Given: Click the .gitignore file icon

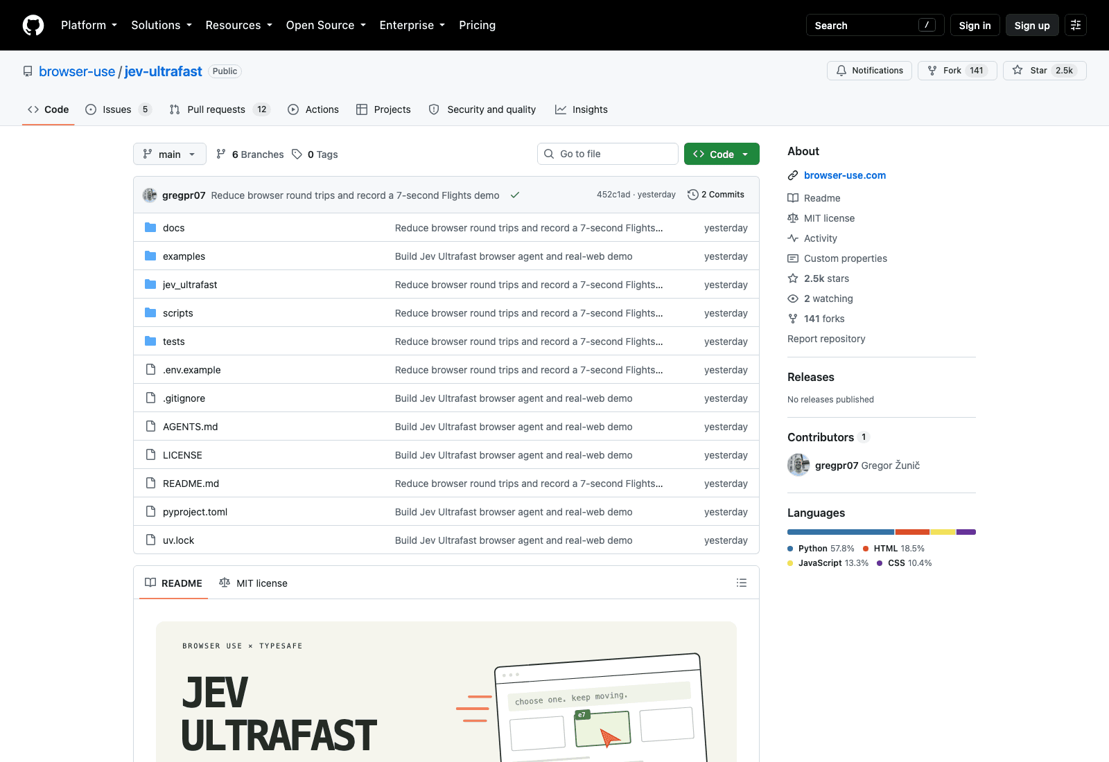Looking at the screenshot, I should coord(150,398).
